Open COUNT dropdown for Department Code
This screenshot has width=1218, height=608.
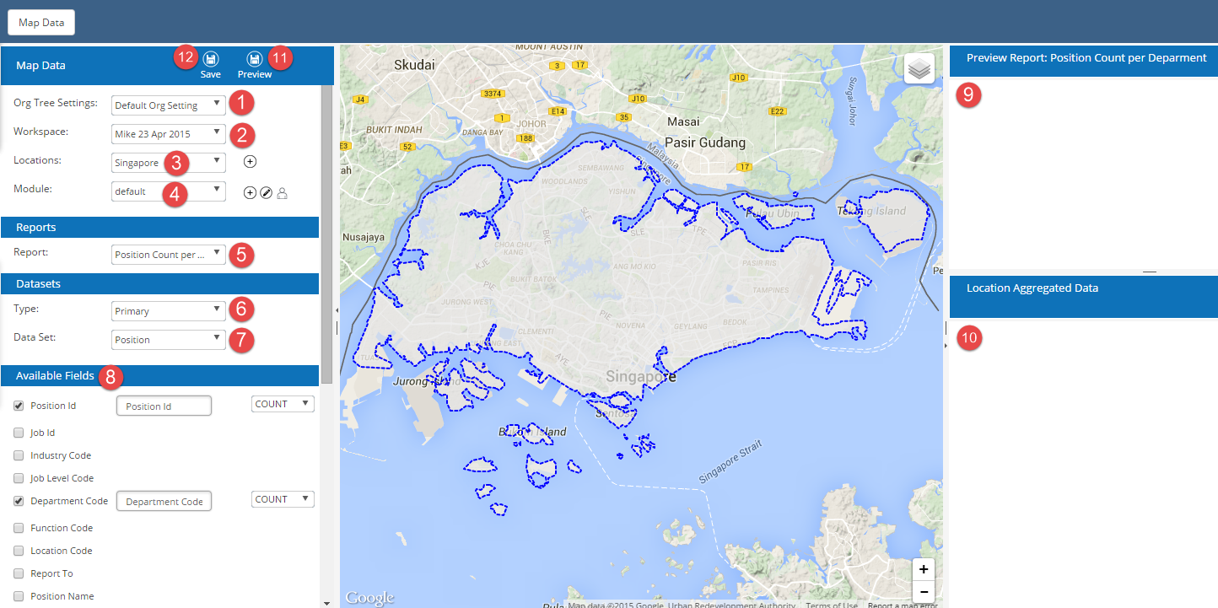pyautogui.click(x=283, y=499)
